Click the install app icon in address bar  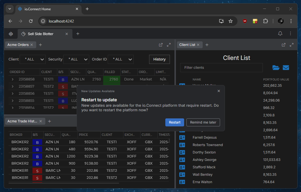pyautogui.click(x=221, y=21)
